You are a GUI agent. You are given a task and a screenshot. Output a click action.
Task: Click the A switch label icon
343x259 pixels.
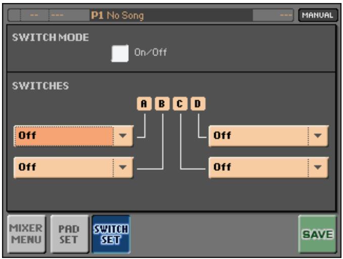pyautogui.click(x=144, y=104)
